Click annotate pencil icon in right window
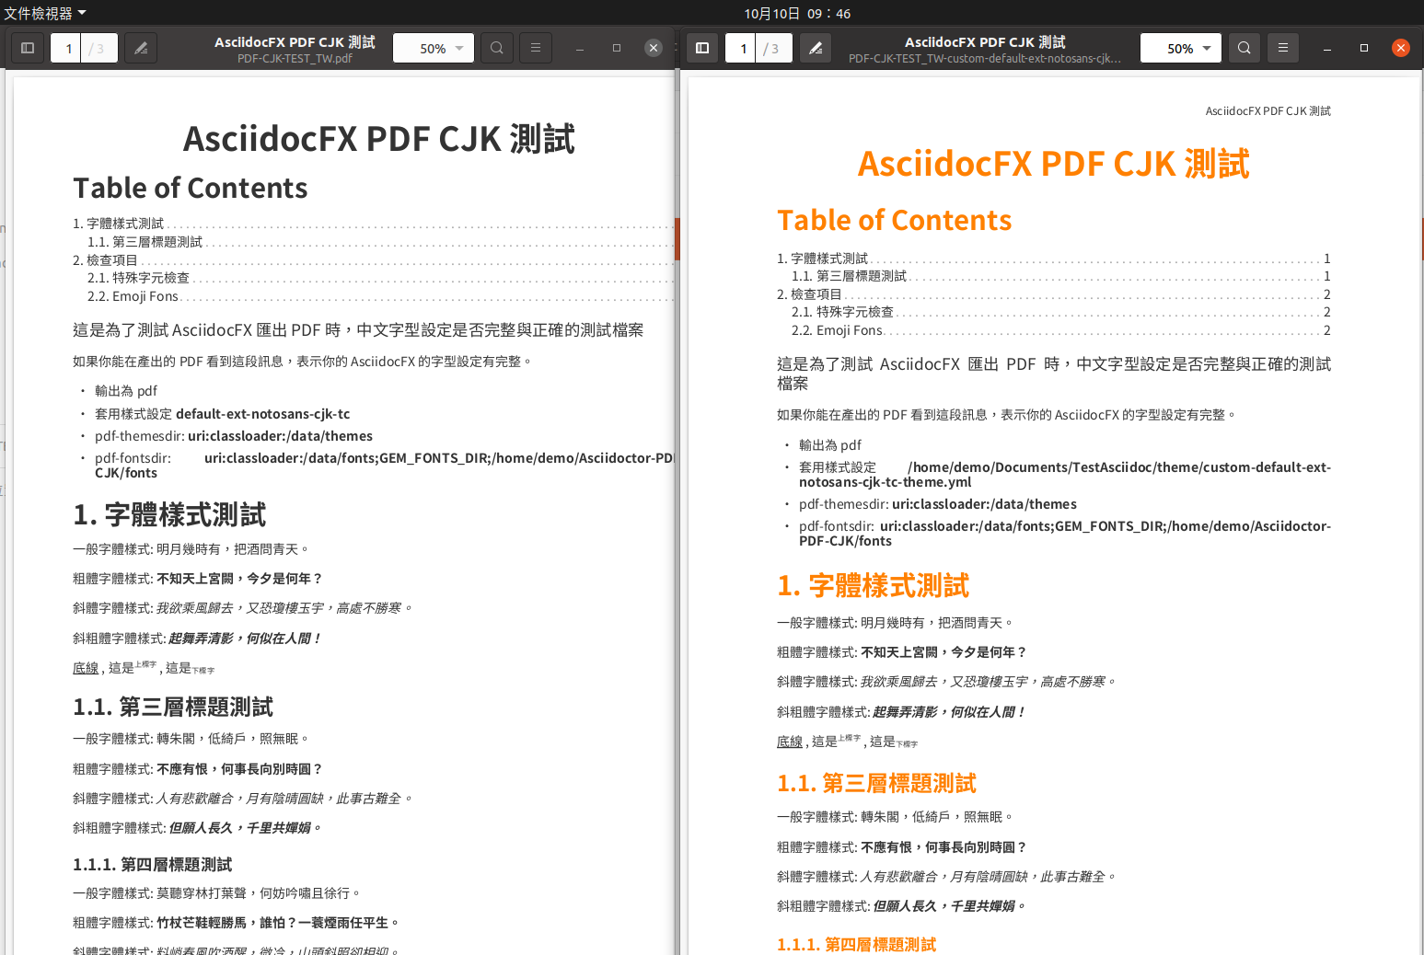Screen dimensions: 1424x955 click(816, 48)
